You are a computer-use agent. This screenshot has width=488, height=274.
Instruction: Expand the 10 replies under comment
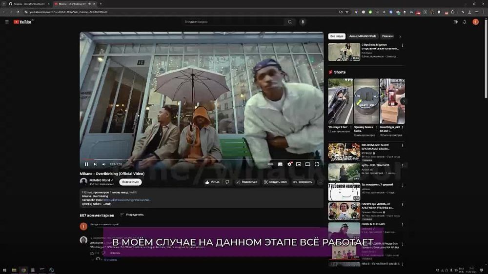[109, 260]
